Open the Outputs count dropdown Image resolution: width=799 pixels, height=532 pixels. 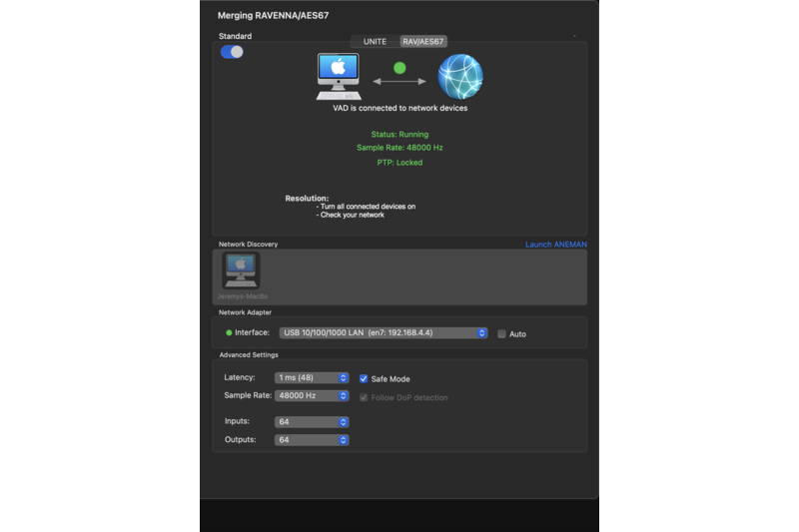[x=312, y=440]
